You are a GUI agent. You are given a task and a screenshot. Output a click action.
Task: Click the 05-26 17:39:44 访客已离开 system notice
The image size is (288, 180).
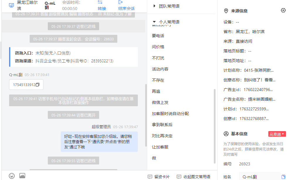tap(74, 115)
